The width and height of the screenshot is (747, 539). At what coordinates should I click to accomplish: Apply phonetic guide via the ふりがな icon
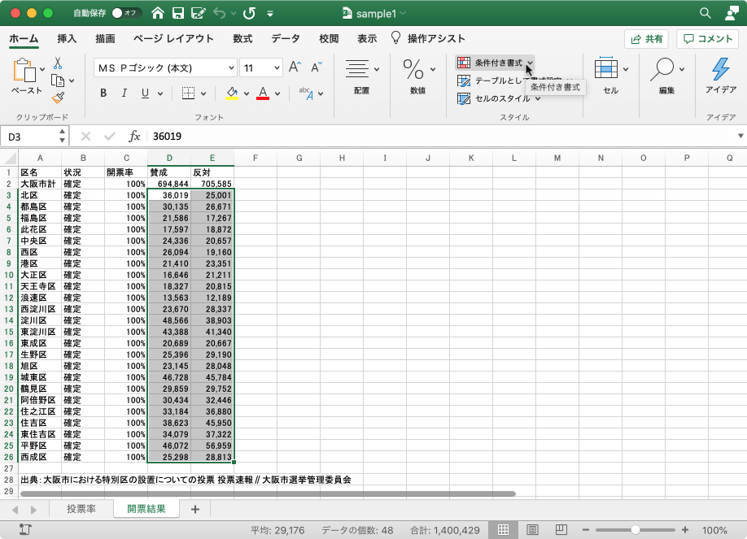click(x=306, y=93)
